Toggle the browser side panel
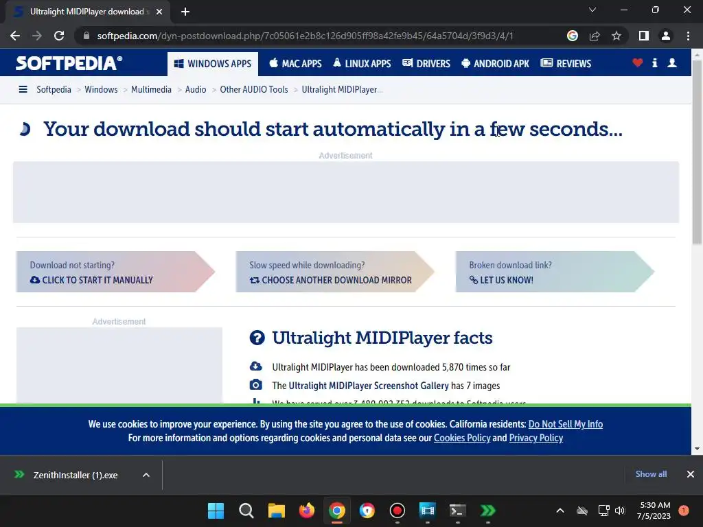 click(x=644, y=36)
